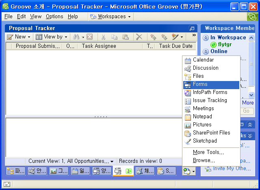
Task: Choose More Tools... menu entry
Action: (x=211, y=152)
